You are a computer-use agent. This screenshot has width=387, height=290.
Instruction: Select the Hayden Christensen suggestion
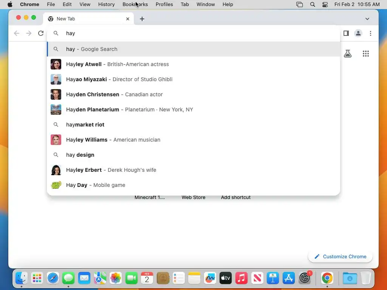[193, 94]
